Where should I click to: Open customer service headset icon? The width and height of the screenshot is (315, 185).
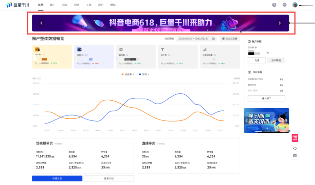pos(295,148)
